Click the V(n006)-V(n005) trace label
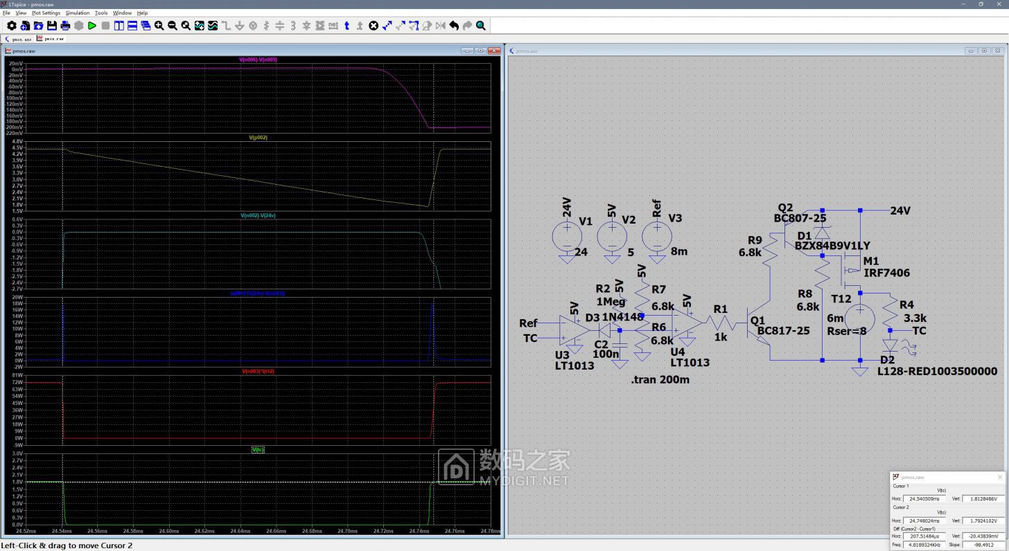Viewport: 1009px width, 551px height. [x=258, y=60]
